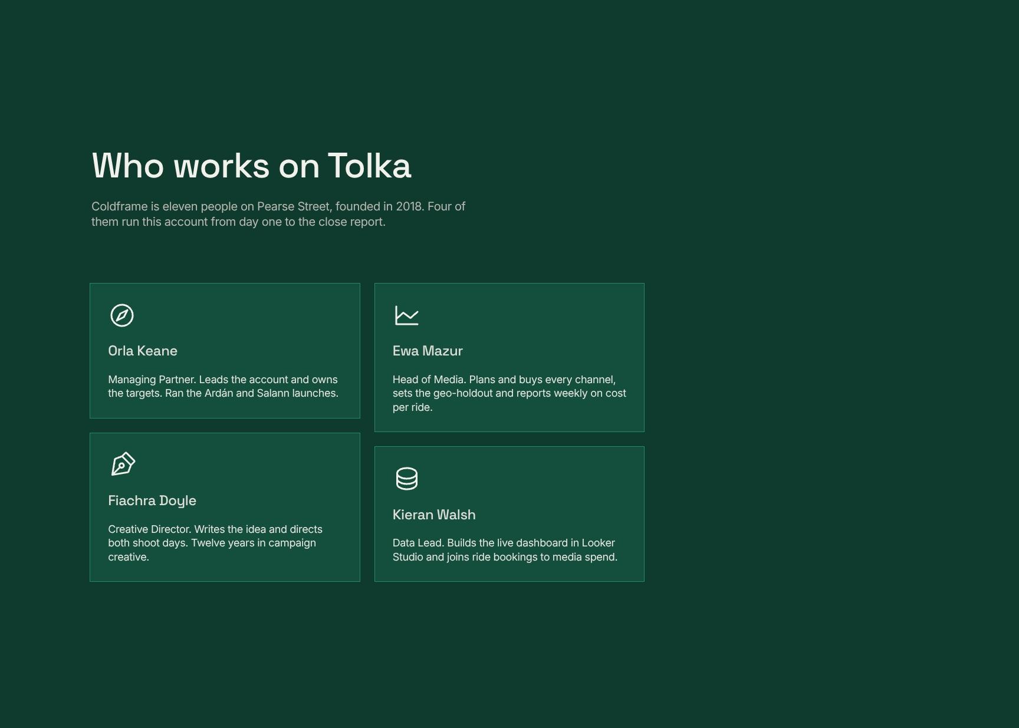Image resolution: width=1019 pixels, height=728 pixels.
Task: Select the Orla Keane name heading
Action: pyautogui.click(x=143, y=351)
